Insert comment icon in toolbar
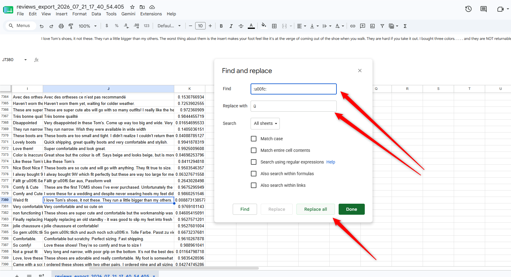The height and width of the screenshot is (277, 511). tap(363, 26)
